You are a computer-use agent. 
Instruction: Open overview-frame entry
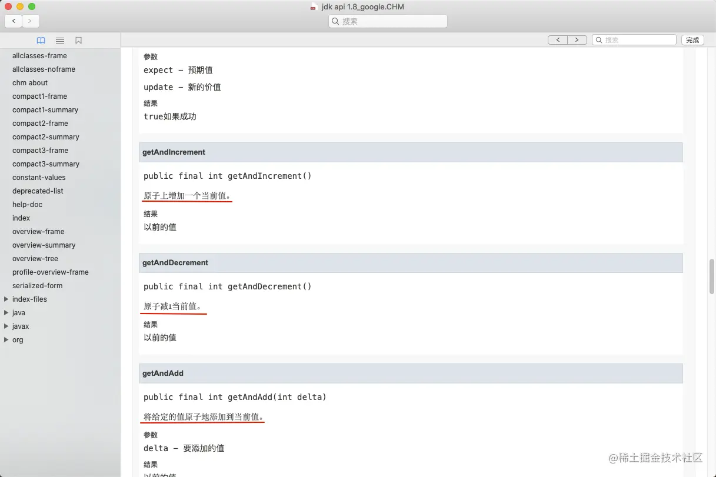tap(38, 232)
